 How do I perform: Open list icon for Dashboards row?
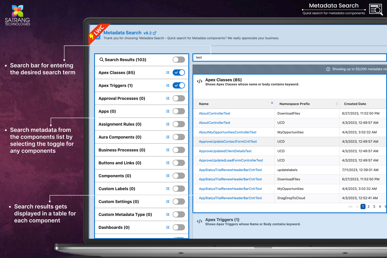tap(168, 227)
